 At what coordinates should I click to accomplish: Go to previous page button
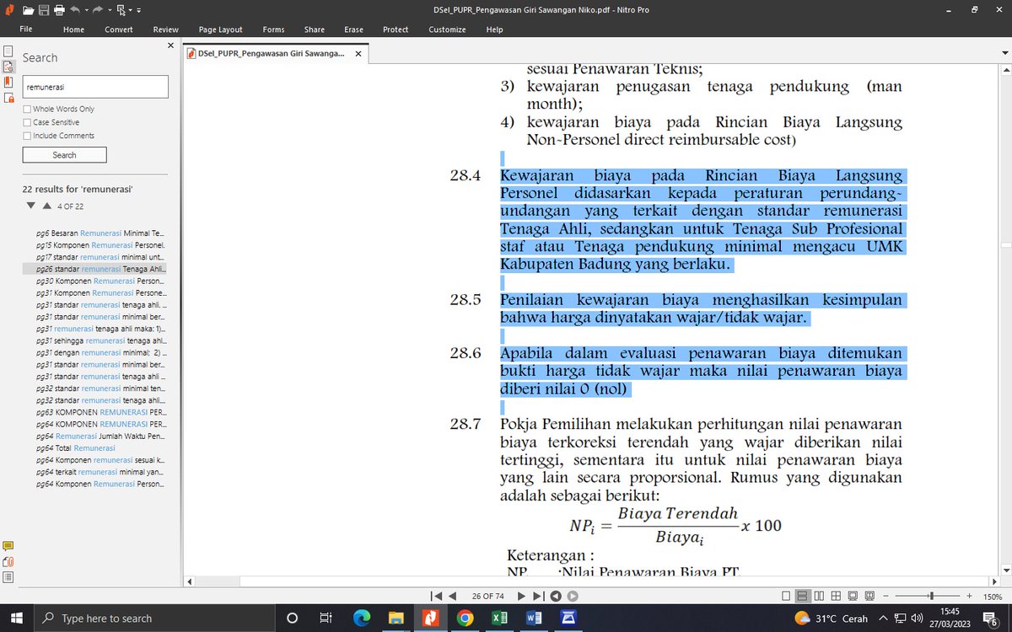[453, 596]
